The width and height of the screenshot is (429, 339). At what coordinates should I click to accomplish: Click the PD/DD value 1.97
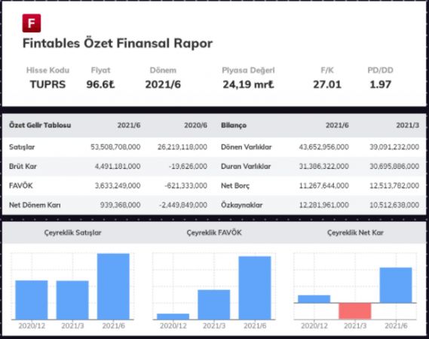380,84
